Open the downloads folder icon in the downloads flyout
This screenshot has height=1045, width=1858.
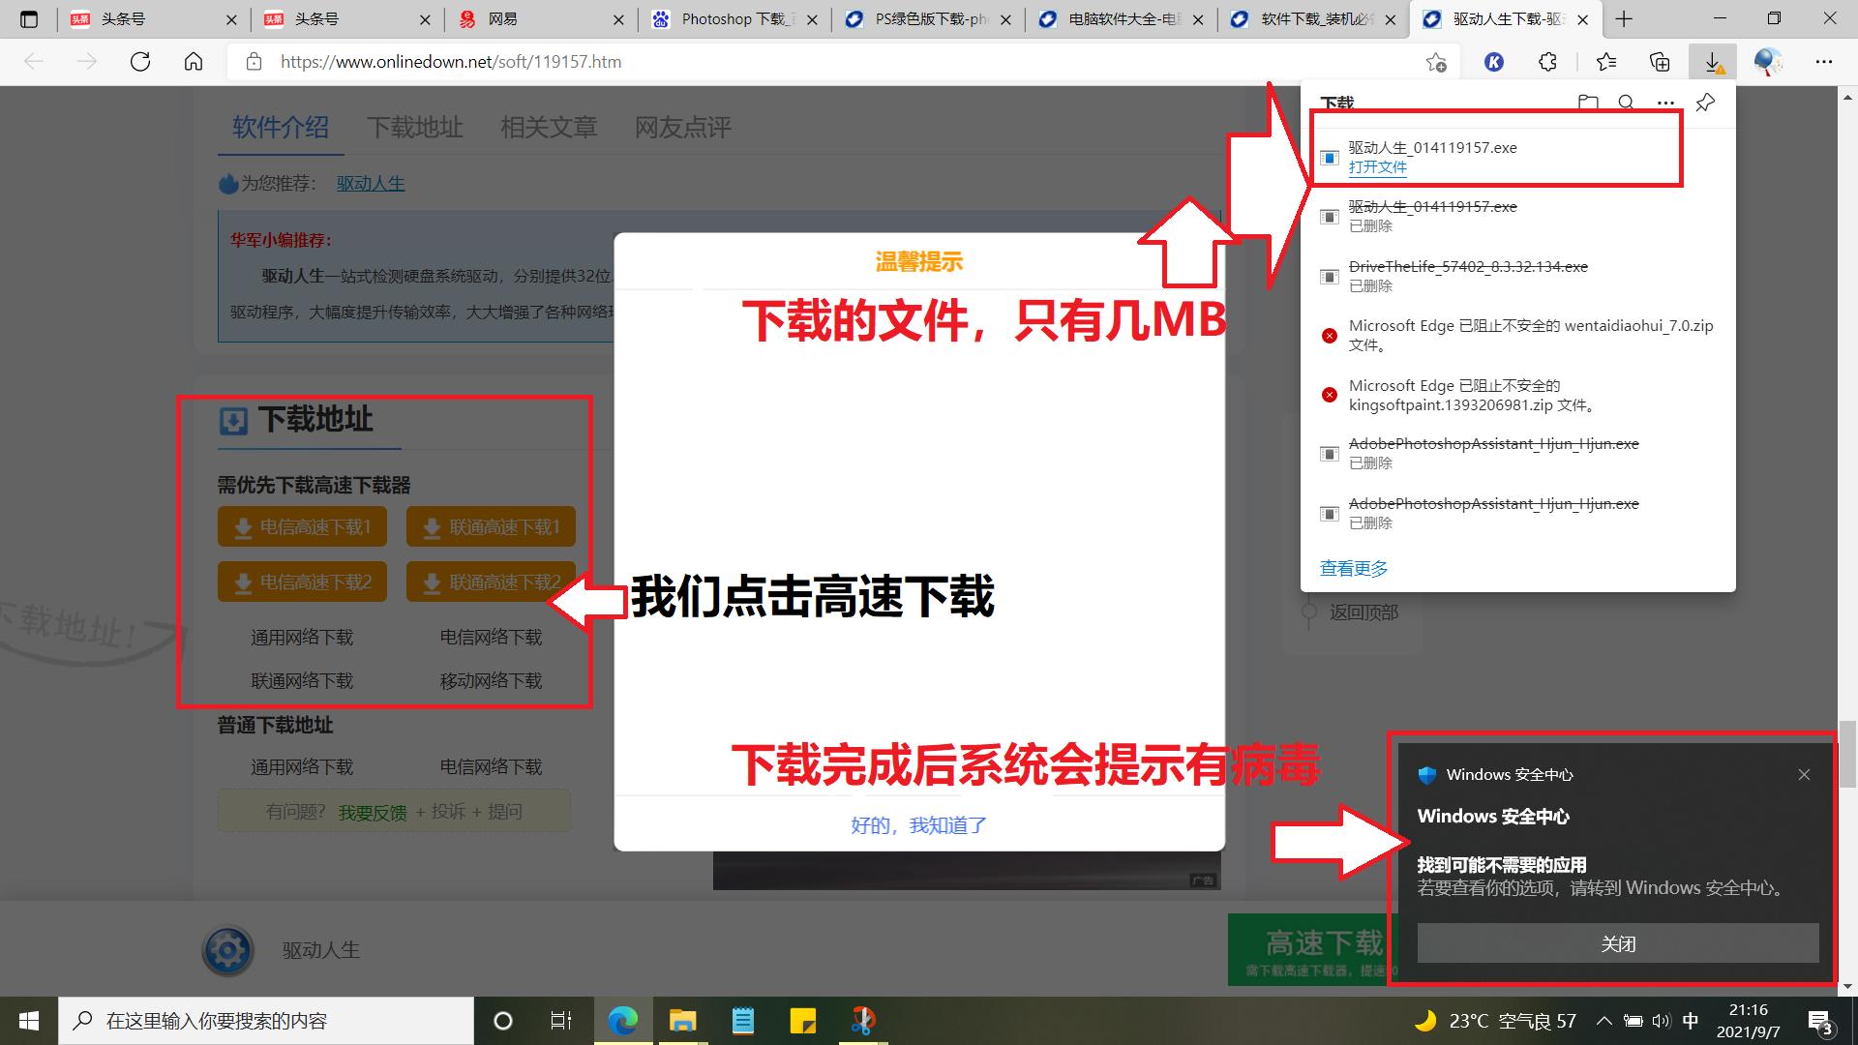[1588, 102]
